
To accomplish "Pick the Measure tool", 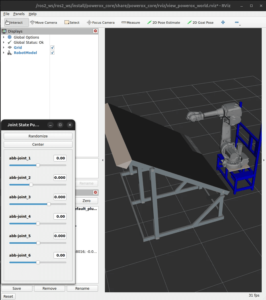I will point(131,23).
